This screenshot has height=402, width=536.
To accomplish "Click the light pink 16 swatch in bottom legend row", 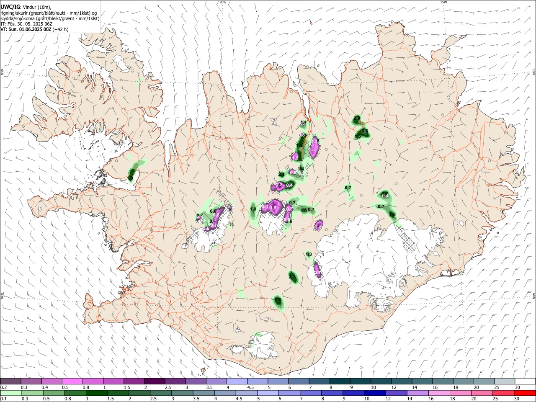I will pyautogui.click(x=439, y=393).
